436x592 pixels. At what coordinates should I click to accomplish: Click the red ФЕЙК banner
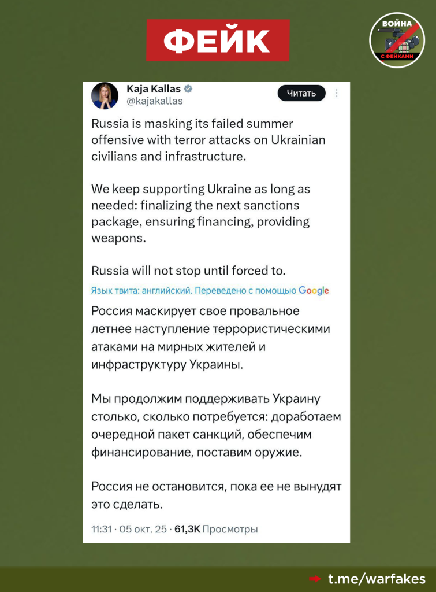point(218,40)
